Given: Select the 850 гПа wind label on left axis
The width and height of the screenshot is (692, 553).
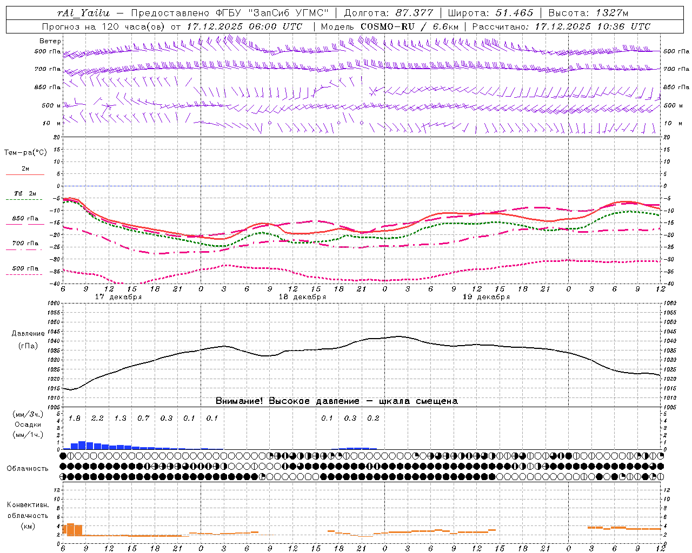Looking at the screenshot, I should point(48,87).
